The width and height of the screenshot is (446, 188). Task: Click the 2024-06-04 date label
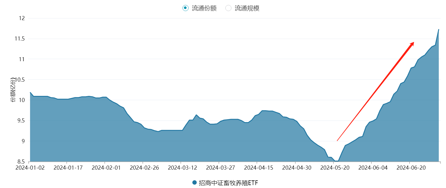pos(371,168)
